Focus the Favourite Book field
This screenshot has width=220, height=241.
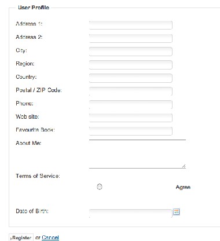tap(131, 131)
